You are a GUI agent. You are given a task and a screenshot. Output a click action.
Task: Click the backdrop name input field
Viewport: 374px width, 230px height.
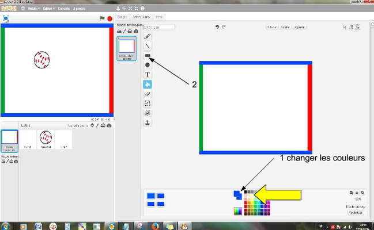[x=159, y=27]
